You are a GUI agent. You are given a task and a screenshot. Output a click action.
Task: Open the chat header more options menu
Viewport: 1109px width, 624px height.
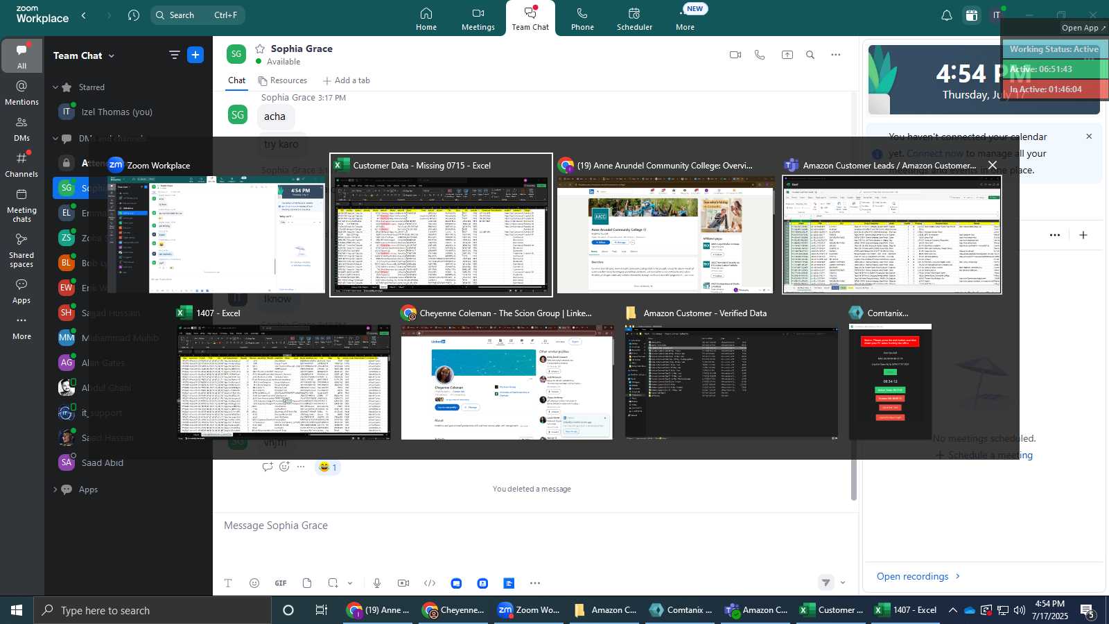836,55
